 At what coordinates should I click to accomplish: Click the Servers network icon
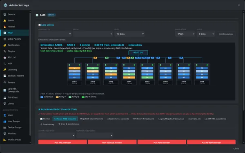(x=5, y=82)
